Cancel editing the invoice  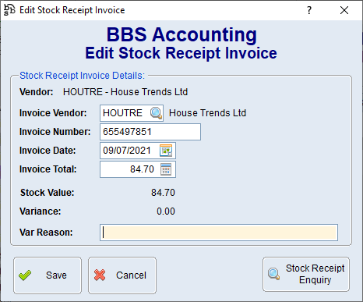point(122,275)
